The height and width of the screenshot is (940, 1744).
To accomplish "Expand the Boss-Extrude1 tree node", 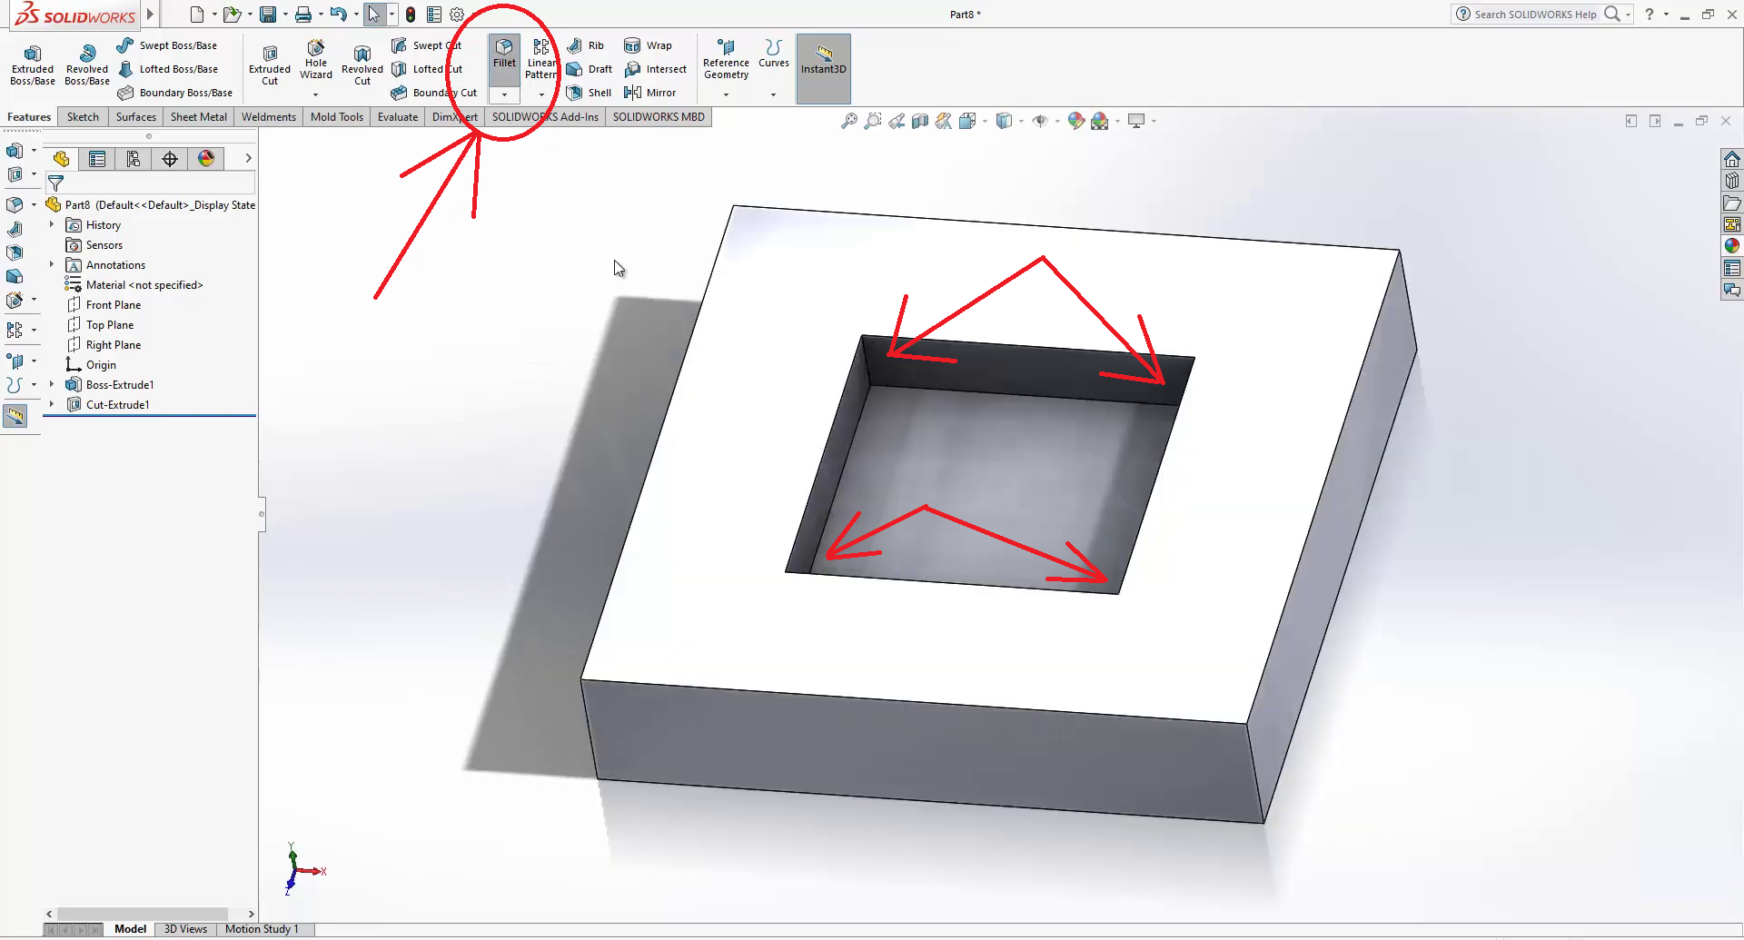I will 52,385.
